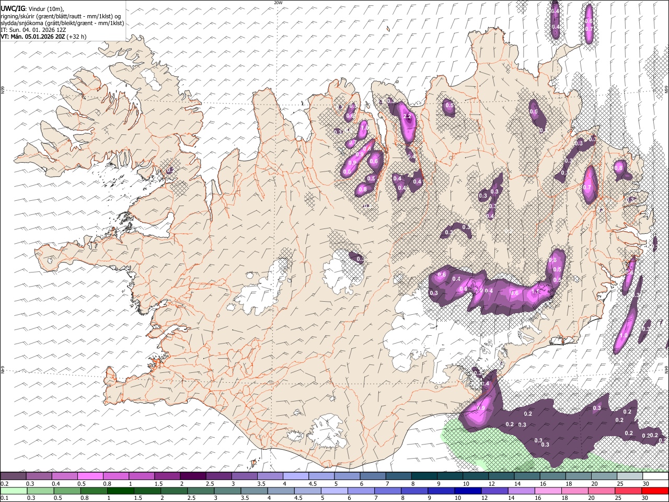Click the 'VT: Mán. 05.01.2026 20Z' text
Screen dimensions: 669x502
[32, 37]
